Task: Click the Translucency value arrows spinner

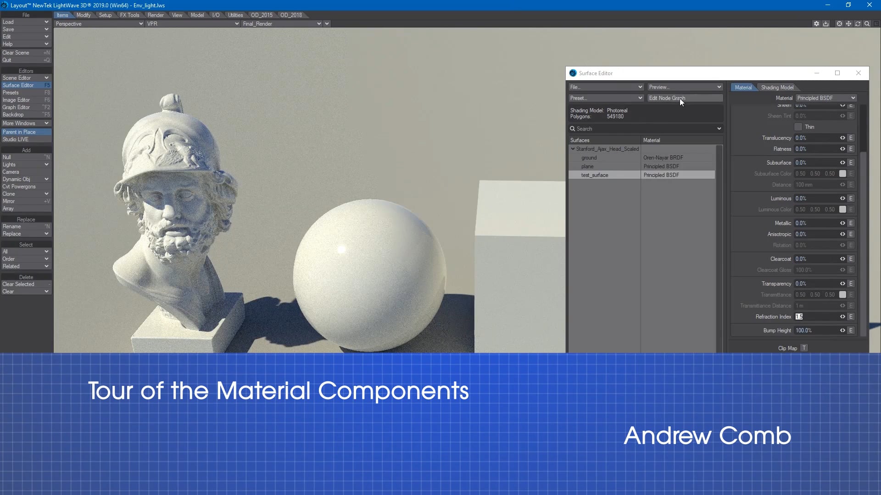Action: [x=842, y=138]
